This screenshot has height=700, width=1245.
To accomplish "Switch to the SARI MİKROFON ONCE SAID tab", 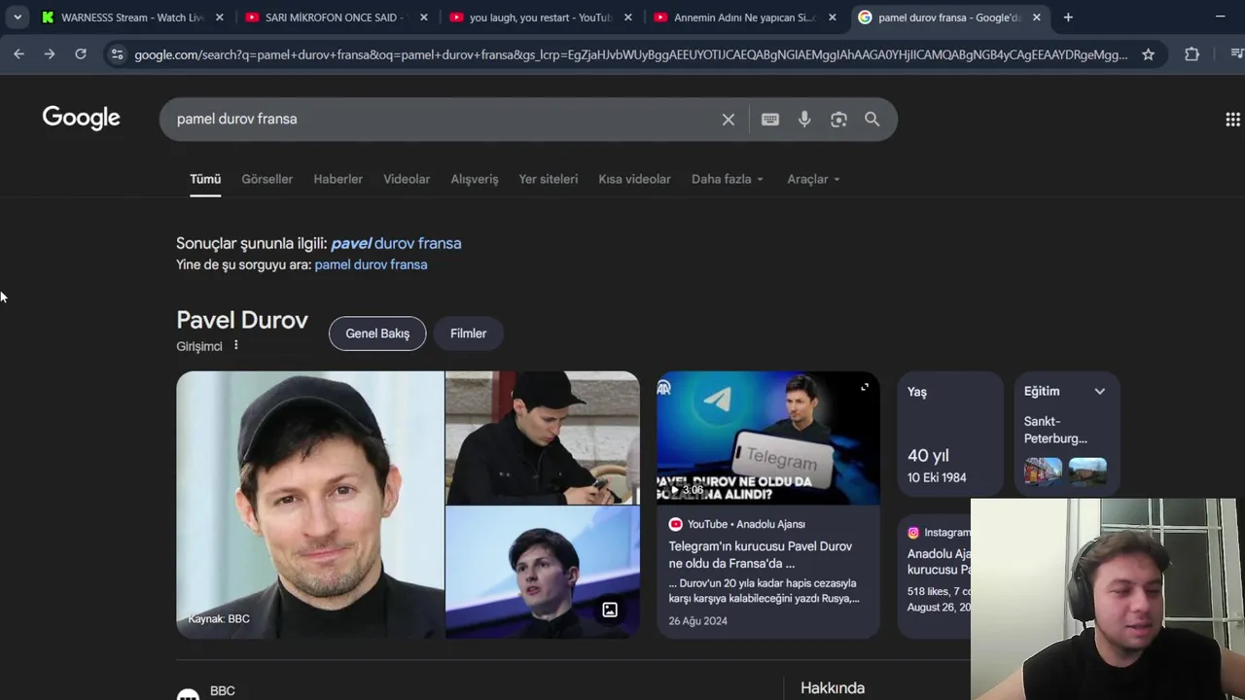I will pyautogui.click(x=336, y=17).
